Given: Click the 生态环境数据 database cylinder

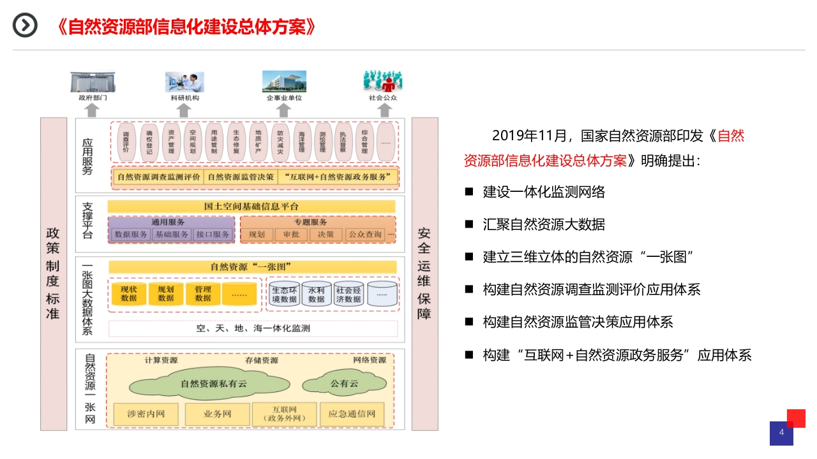Looking at the screenshot, I should (284, 294).
